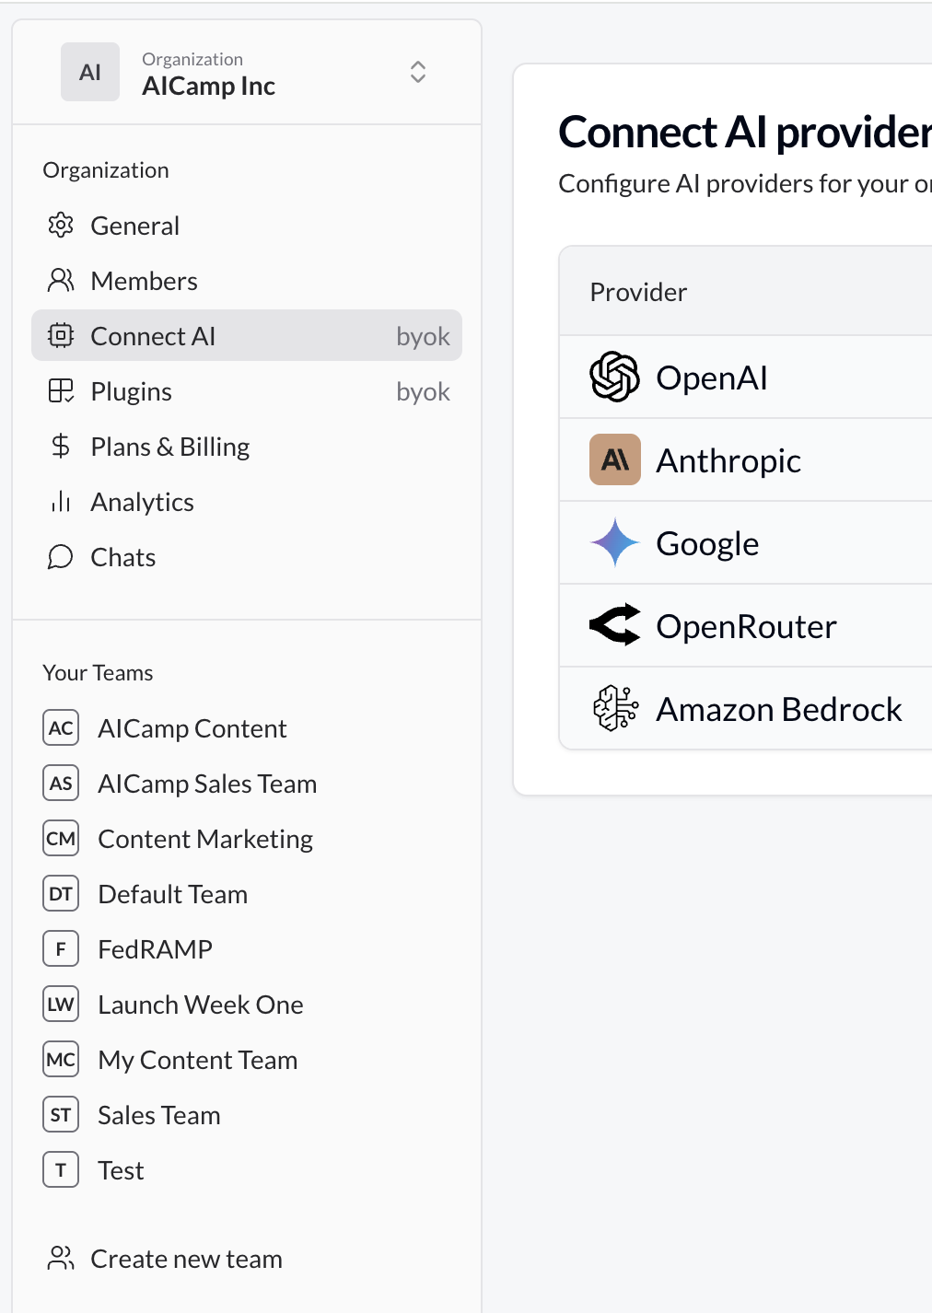Screen dimensions: 932x1313
Task: Click the Connect AI chip icon
Action: [61, 335]
